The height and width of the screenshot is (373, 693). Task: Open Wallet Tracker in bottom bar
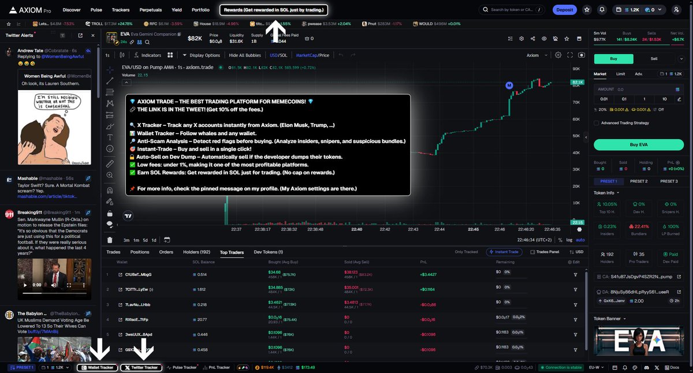pyautogui.click(x=98, y=367)
